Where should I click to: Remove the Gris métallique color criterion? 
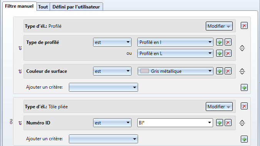[x=228, y=71]
